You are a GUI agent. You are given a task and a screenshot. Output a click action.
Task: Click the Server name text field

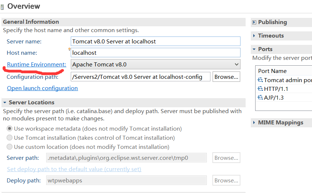point(155,42)
